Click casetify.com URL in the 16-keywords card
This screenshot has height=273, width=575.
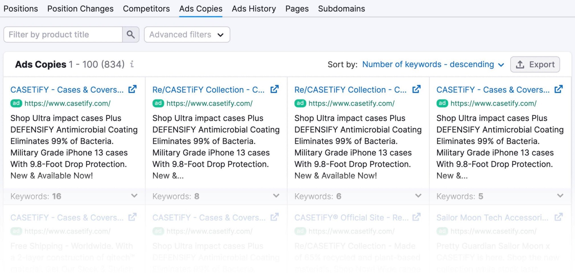coord(67,103)
